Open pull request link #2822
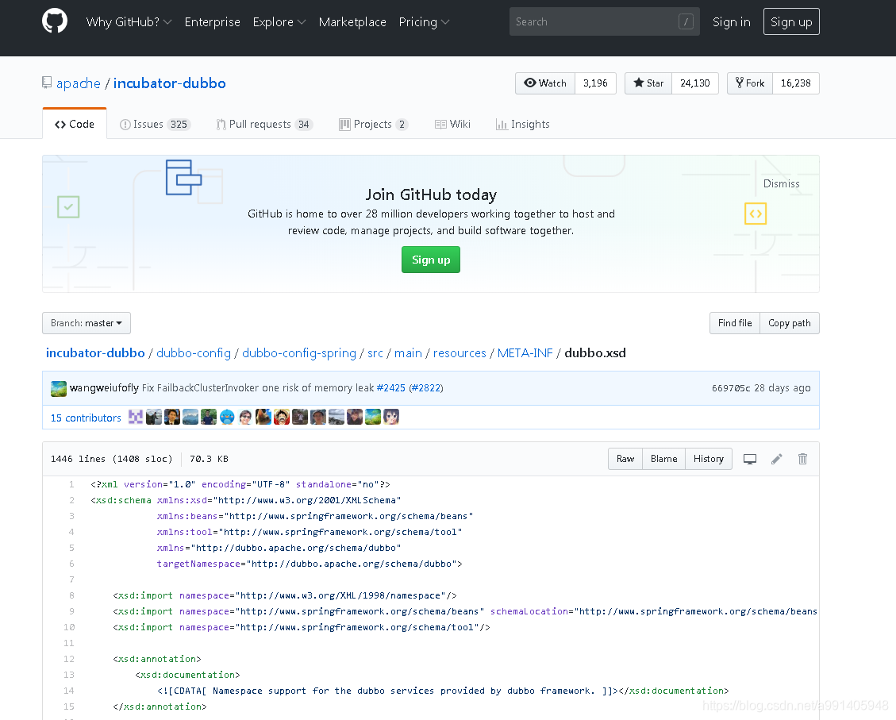This screenshot has height=720, width=896. [x=426, y=388]
